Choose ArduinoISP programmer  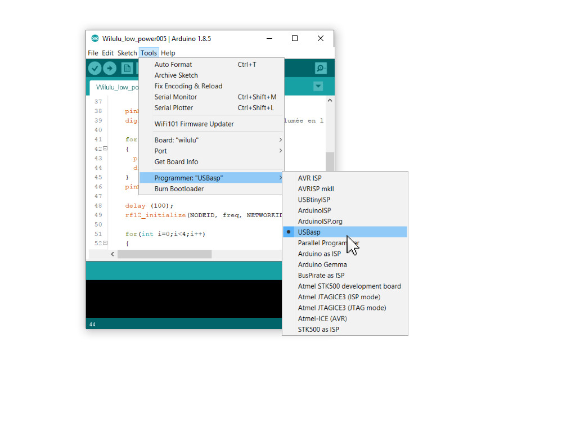click(345, 210)
